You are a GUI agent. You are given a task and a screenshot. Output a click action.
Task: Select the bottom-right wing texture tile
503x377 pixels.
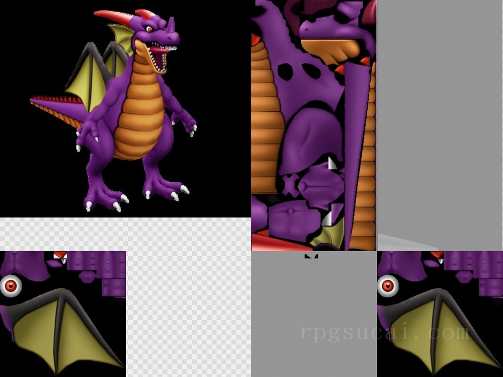tap(440, 314)
